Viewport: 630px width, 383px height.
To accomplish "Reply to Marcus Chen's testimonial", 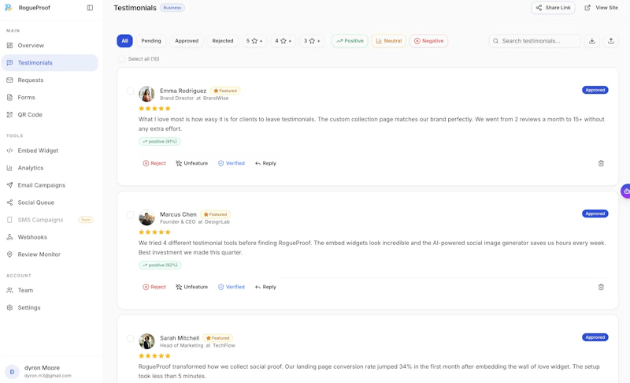I will [x=265, y=287].
